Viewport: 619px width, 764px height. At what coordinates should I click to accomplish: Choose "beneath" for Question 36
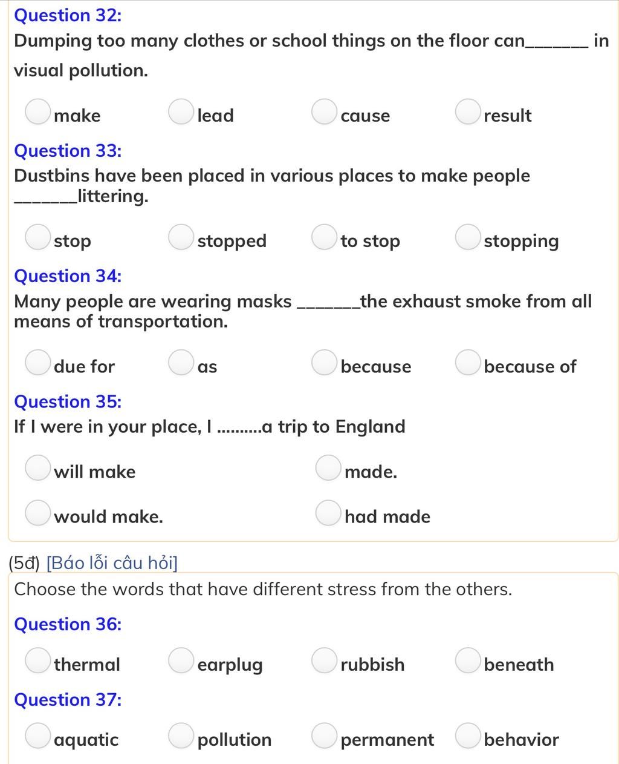coord(467,660)
